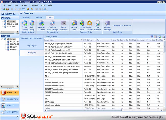Switch to the Summary tab

coord(27,17)
